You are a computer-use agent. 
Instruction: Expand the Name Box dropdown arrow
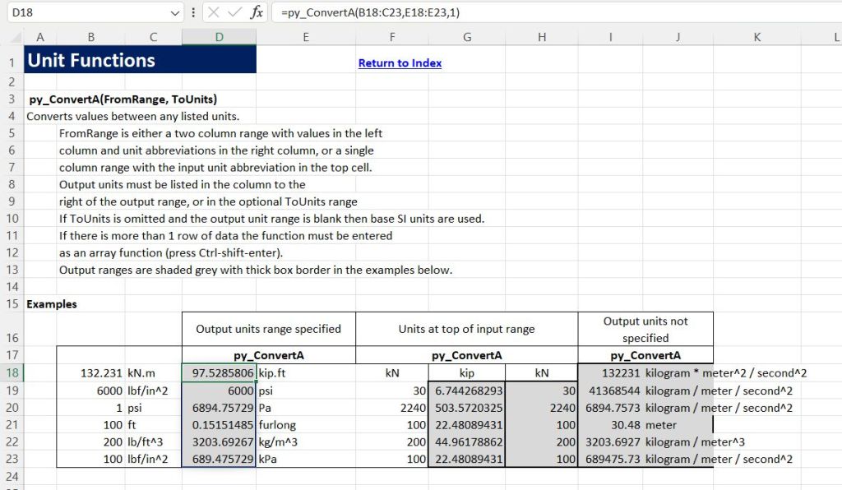174,13
